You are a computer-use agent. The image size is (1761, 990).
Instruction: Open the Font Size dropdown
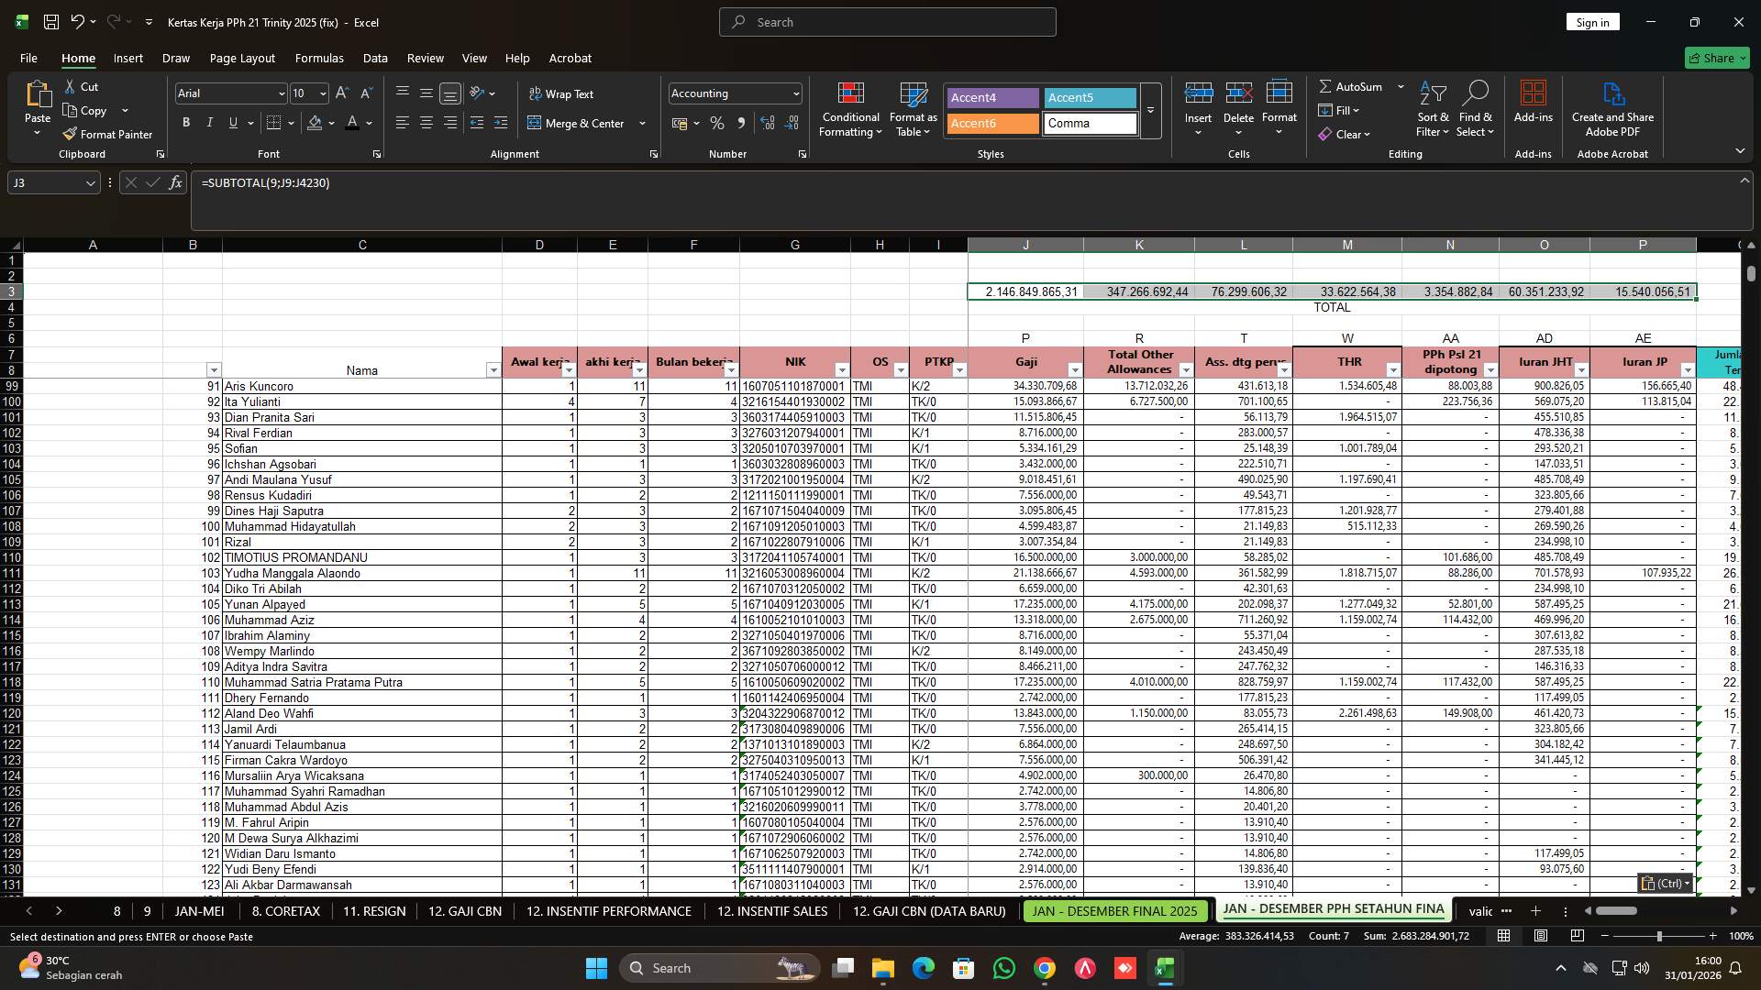322,93
